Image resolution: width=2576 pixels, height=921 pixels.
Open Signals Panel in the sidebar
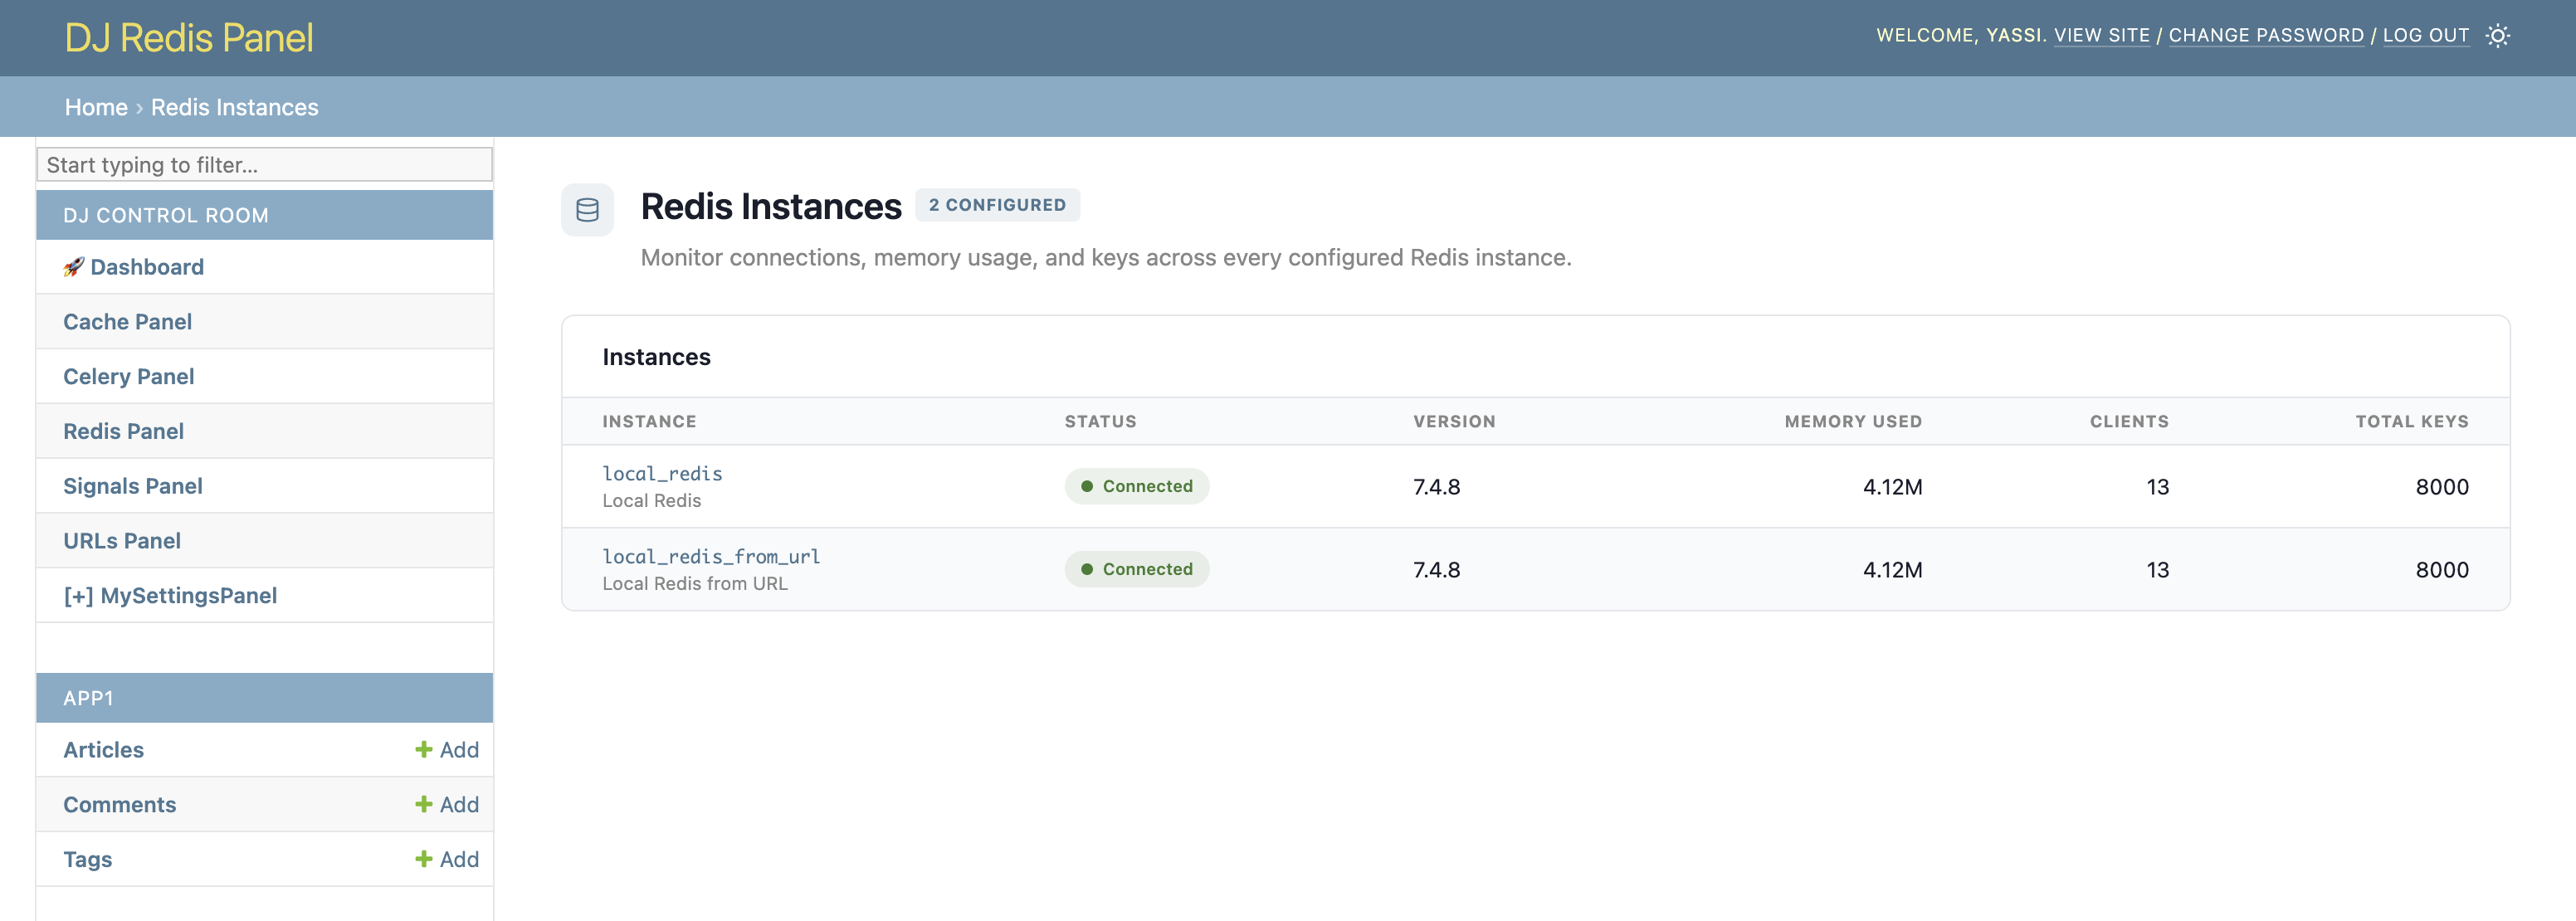(x=132, y=486)
